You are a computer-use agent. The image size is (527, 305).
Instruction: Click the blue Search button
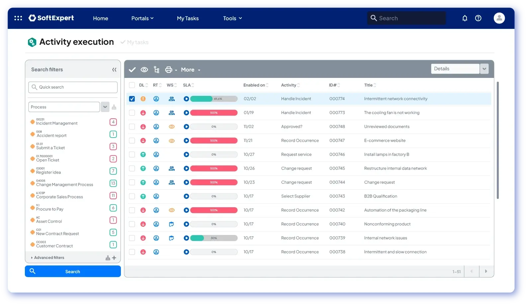[x=73, y=272]
